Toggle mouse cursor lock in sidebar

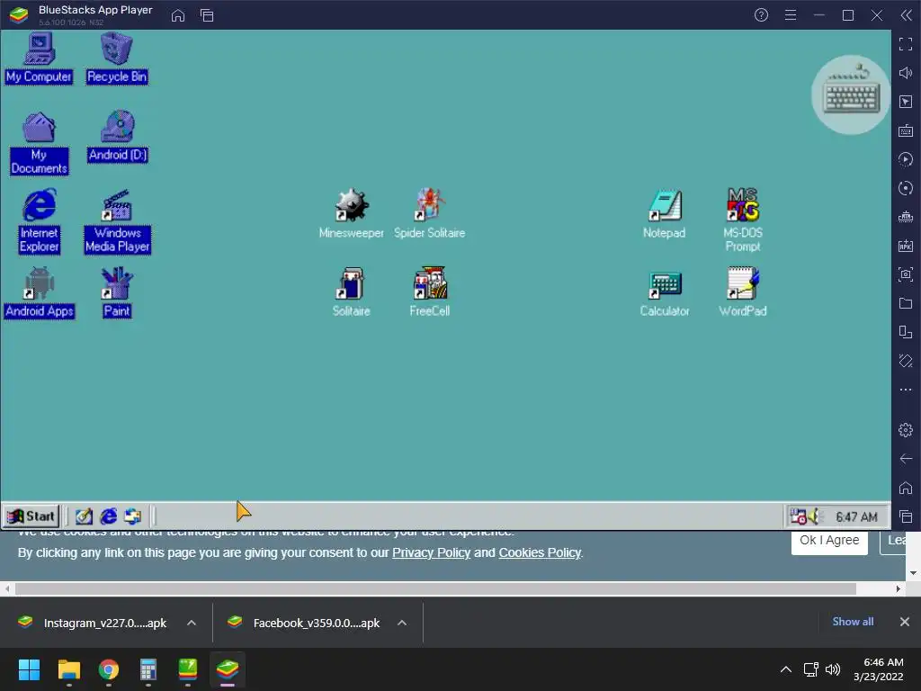[906, 102]
